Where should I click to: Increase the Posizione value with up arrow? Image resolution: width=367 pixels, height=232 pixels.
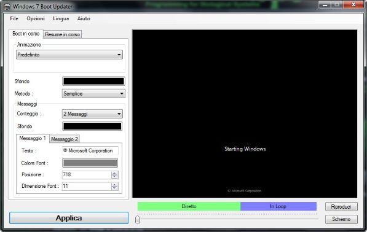(114, 173)
